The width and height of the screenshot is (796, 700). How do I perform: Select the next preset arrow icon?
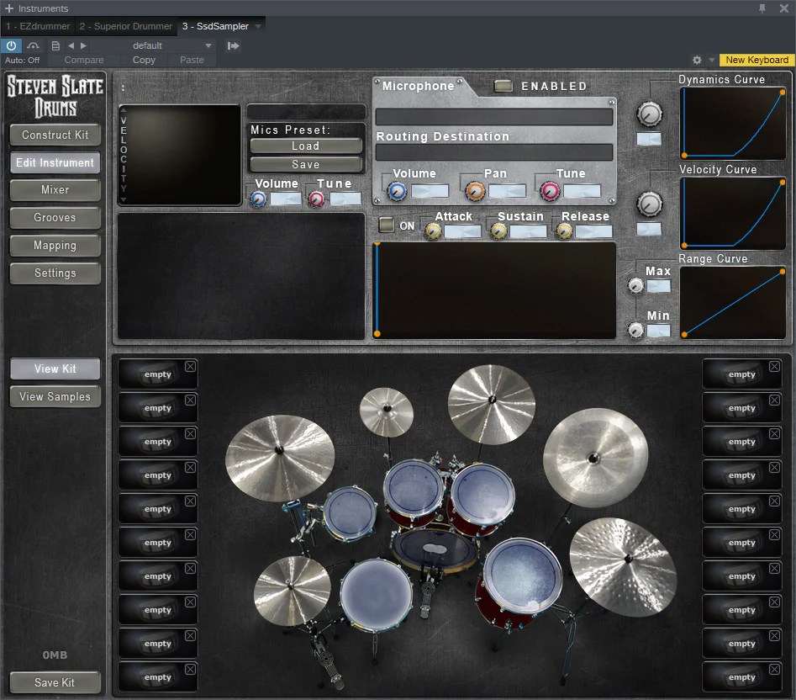83,45
